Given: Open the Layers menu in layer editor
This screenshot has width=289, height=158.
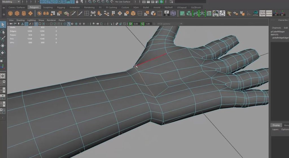Looking at the screenshot, I should [x=275, y=130].
